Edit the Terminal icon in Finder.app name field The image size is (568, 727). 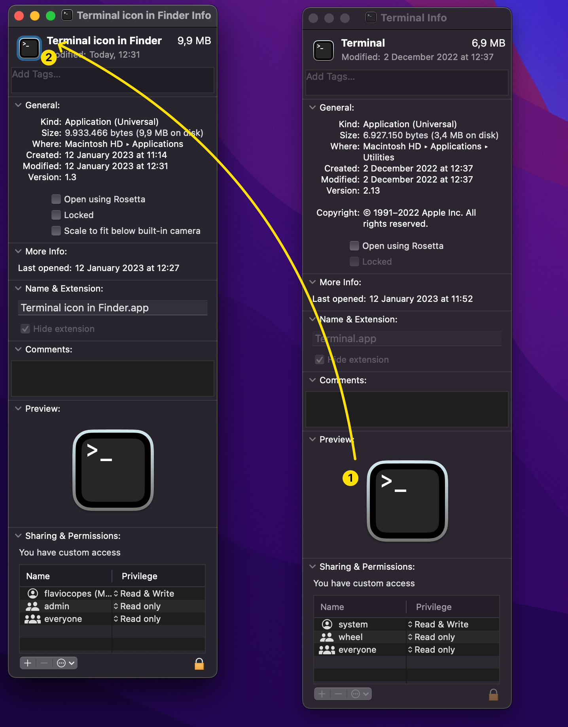pyautogui.click(x=112, y=308)
